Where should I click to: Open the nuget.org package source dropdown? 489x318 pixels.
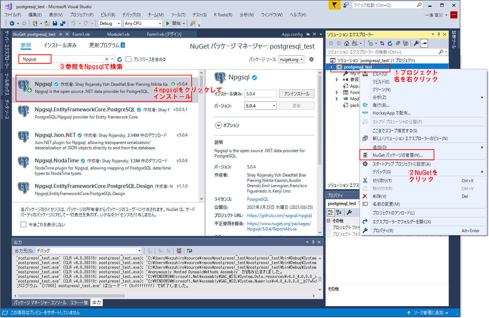291,60
